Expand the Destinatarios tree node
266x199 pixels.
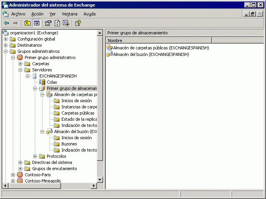6,45
